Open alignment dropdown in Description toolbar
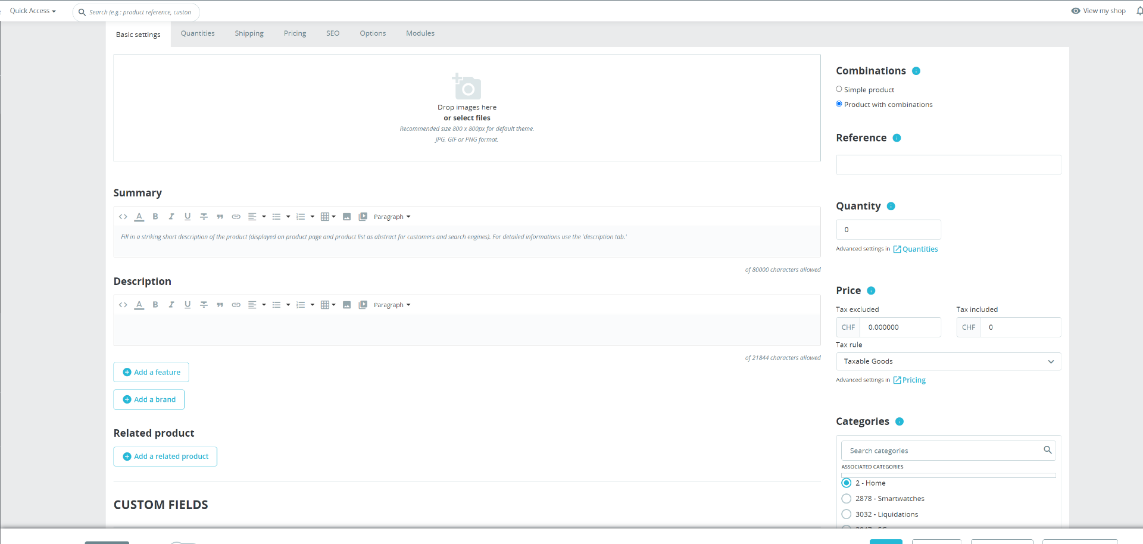The width and height of the screenshot is (1143, 544). (257, 305)
